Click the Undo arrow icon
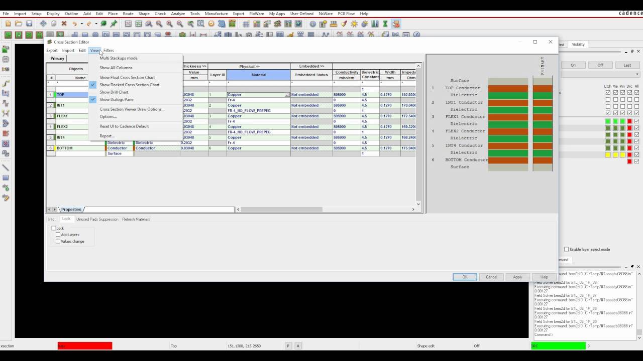The height and width of the screenshot is (361, 643). click(x=74, y=24)
